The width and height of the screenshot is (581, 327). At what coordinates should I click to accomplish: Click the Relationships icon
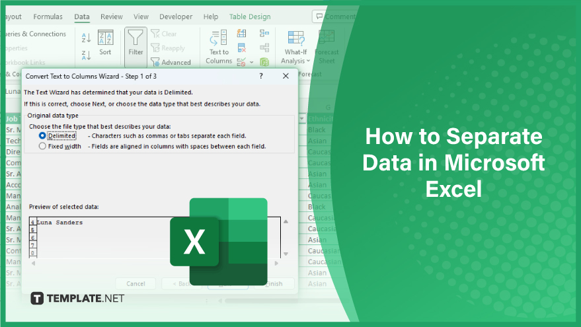pos(264,48)
